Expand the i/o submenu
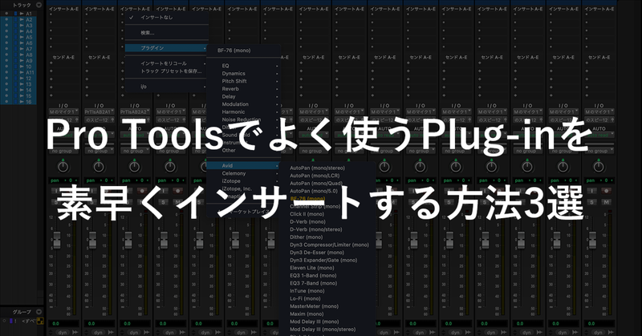 point(166,87)
